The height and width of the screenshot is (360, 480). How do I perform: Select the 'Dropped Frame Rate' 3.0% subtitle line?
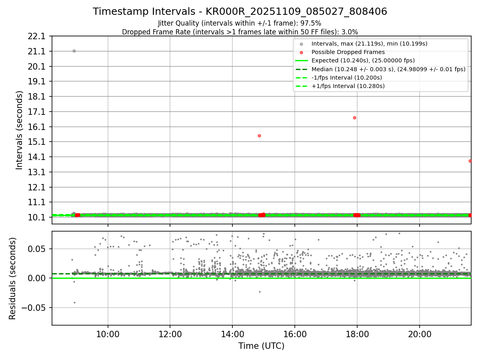[x=240, y=32]
